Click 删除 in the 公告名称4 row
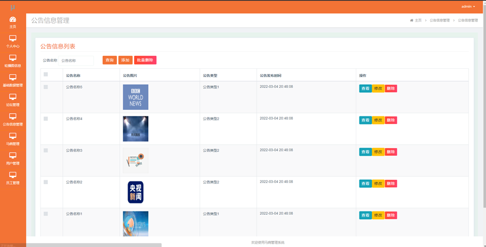This screenshot has width=486, height=247. (391, 120)
